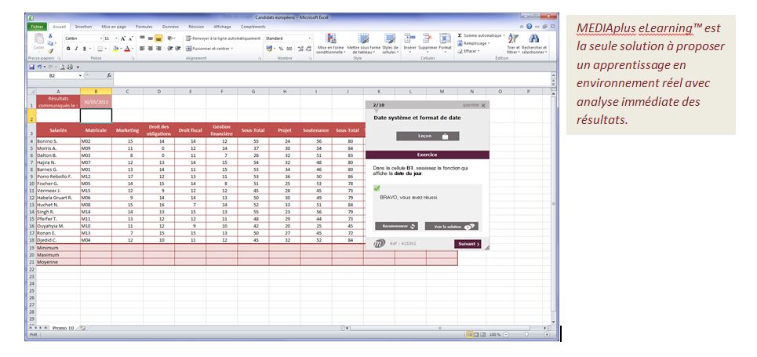Click the Cut scissors icon
This screenshot has height=357, width=757.
(50, 36)
